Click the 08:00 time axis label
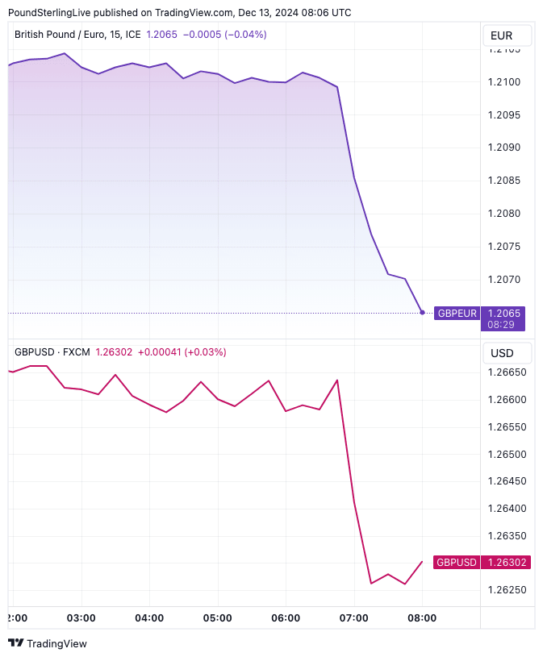Viewport: 543px width, 657px height. (422, 618)
